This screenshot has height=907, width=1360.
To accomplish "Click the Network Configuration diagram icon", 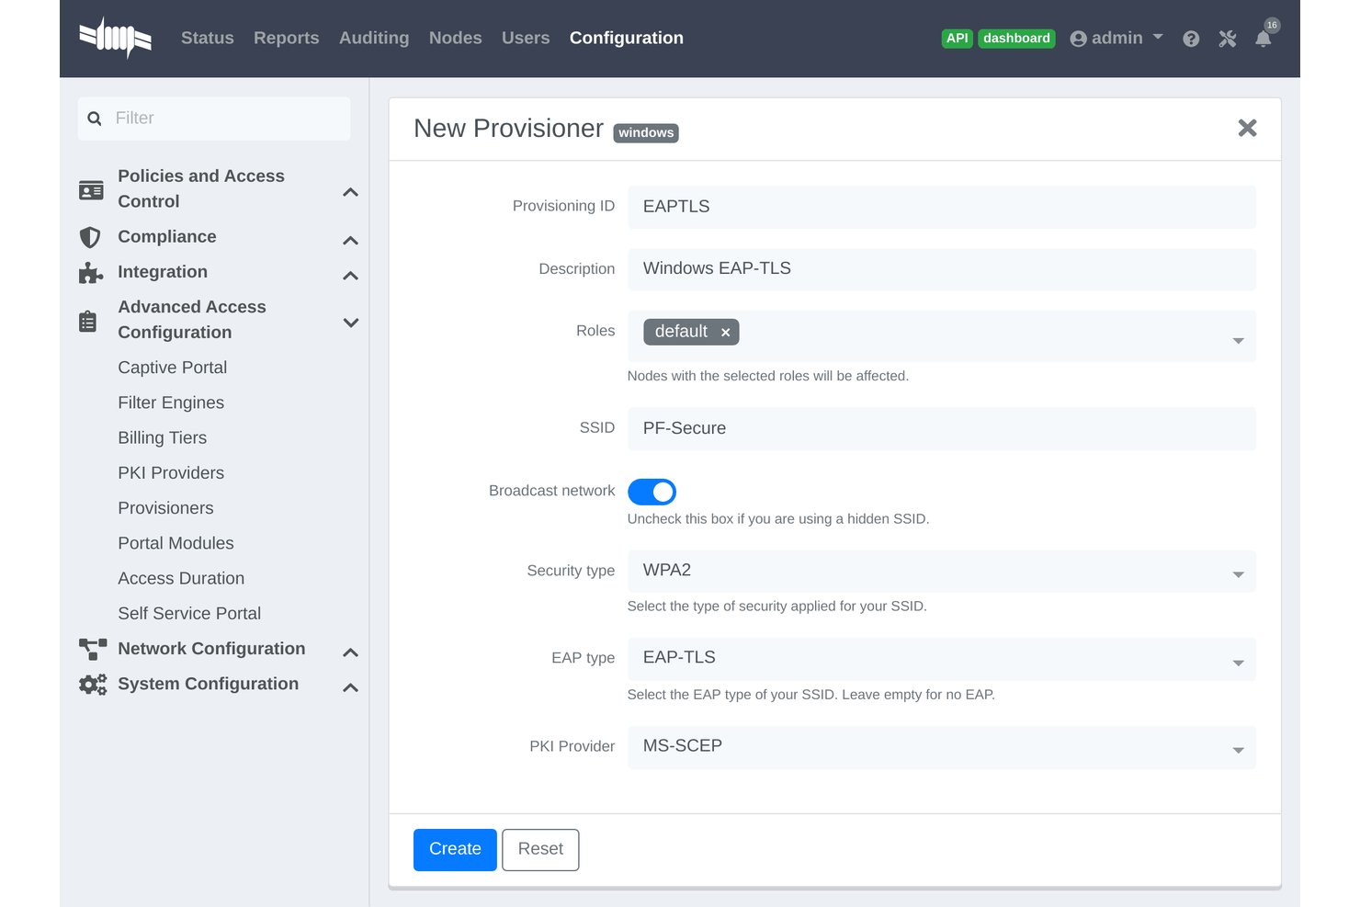I will coord(93,650).
